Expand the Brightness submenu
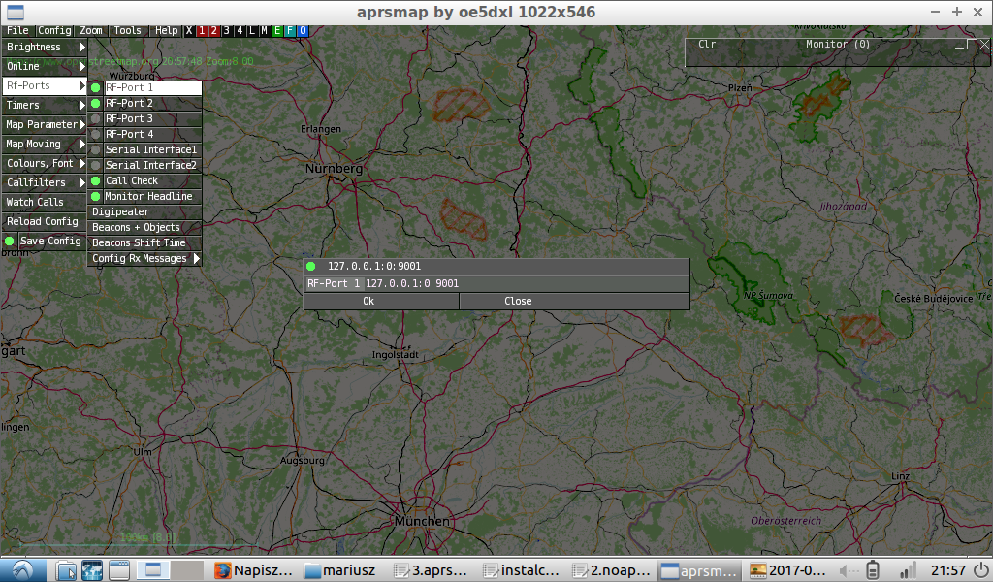The height and width of the screenshot is (582, 993). coord(45,47)
